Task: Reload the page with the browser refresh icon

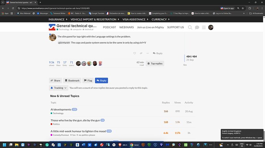Action: (x=13, y=8)
